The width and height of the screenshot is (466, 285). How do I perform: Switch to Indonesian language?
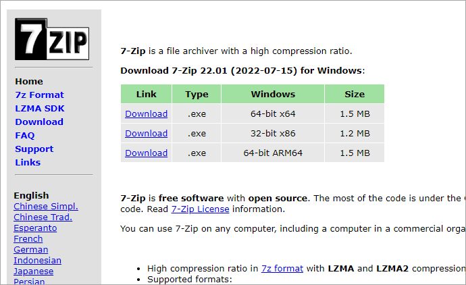37,260
